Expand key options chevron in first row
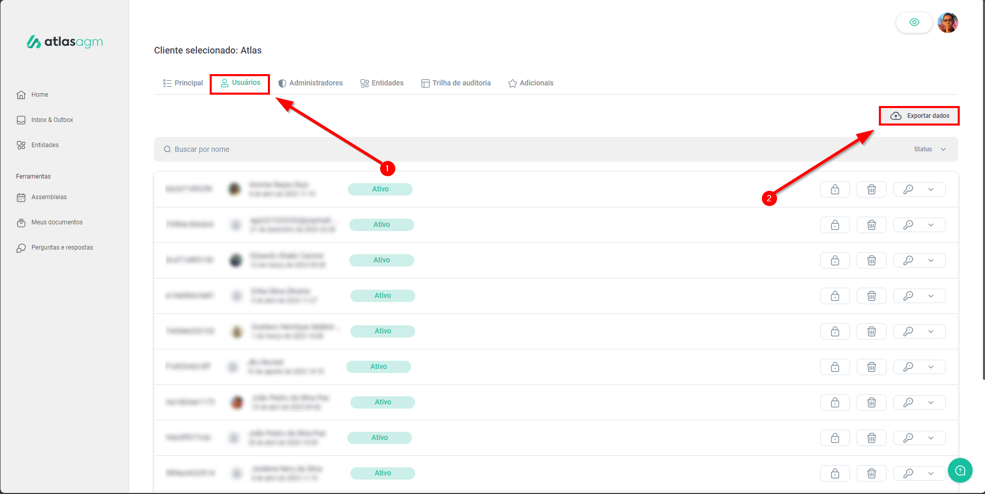Image resolution: width=985 pixels, height=494 pixels. (x=931, y=189)
